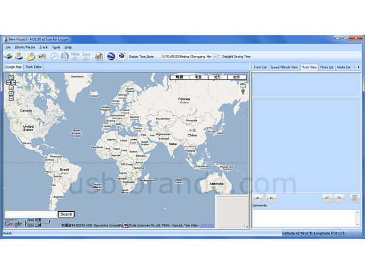Image resolution: width=365 pixels, height=274 pixels.
Task: Switch to the Media List tab
Action: [x=343, y=67]
